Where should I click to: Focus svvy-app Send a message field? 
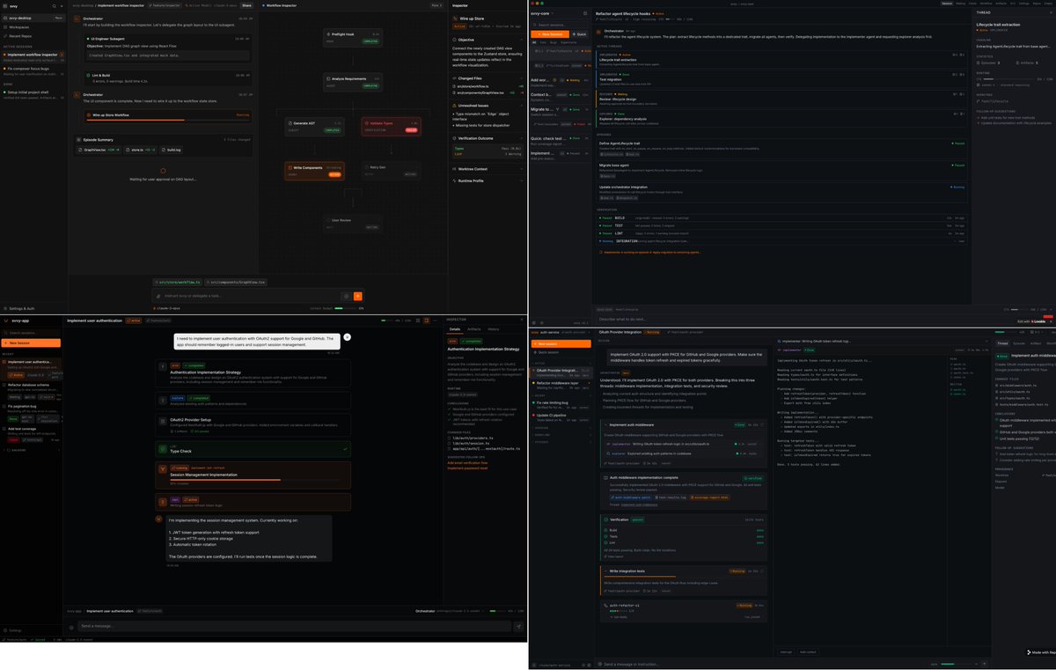tap(294, 627)
